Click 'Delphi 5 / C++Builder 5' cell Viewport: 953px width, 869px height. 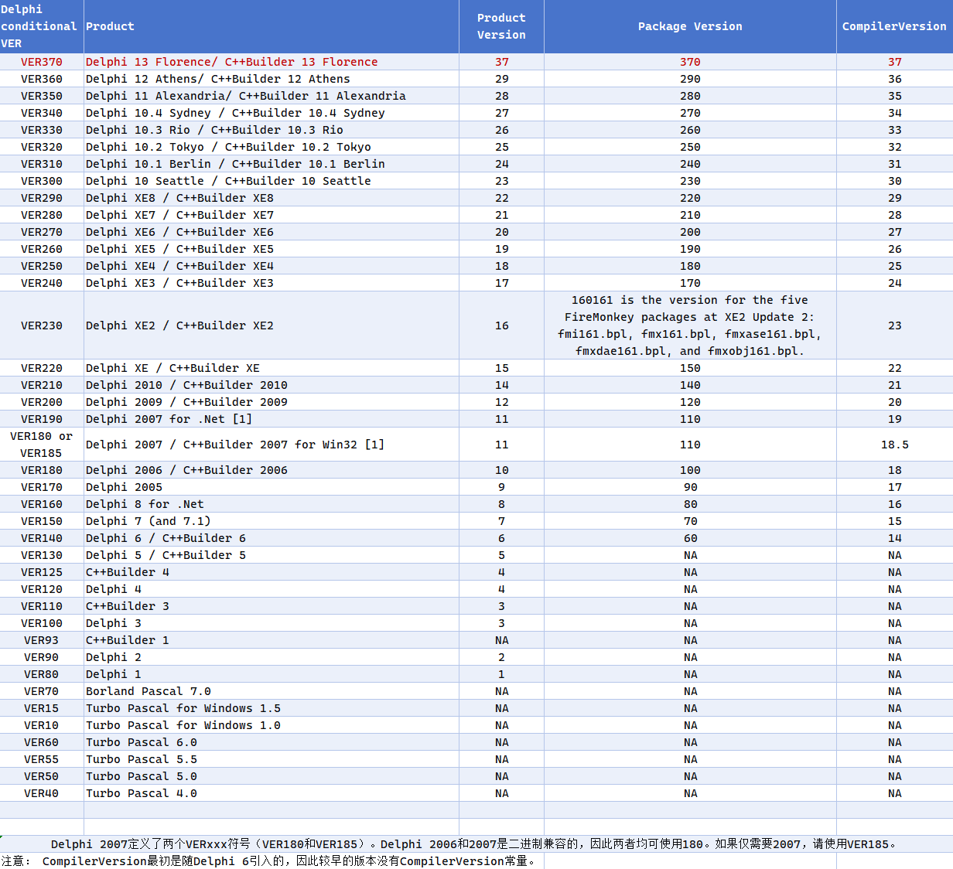[272, 555]
